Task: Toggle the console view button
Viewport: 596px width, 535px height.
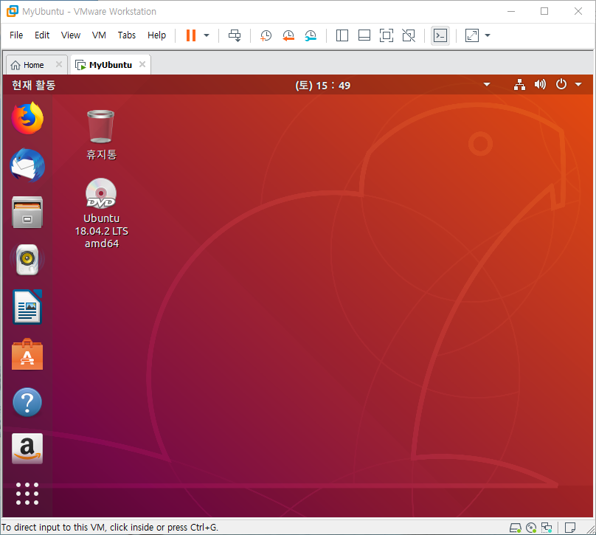Action: point(440,35)
